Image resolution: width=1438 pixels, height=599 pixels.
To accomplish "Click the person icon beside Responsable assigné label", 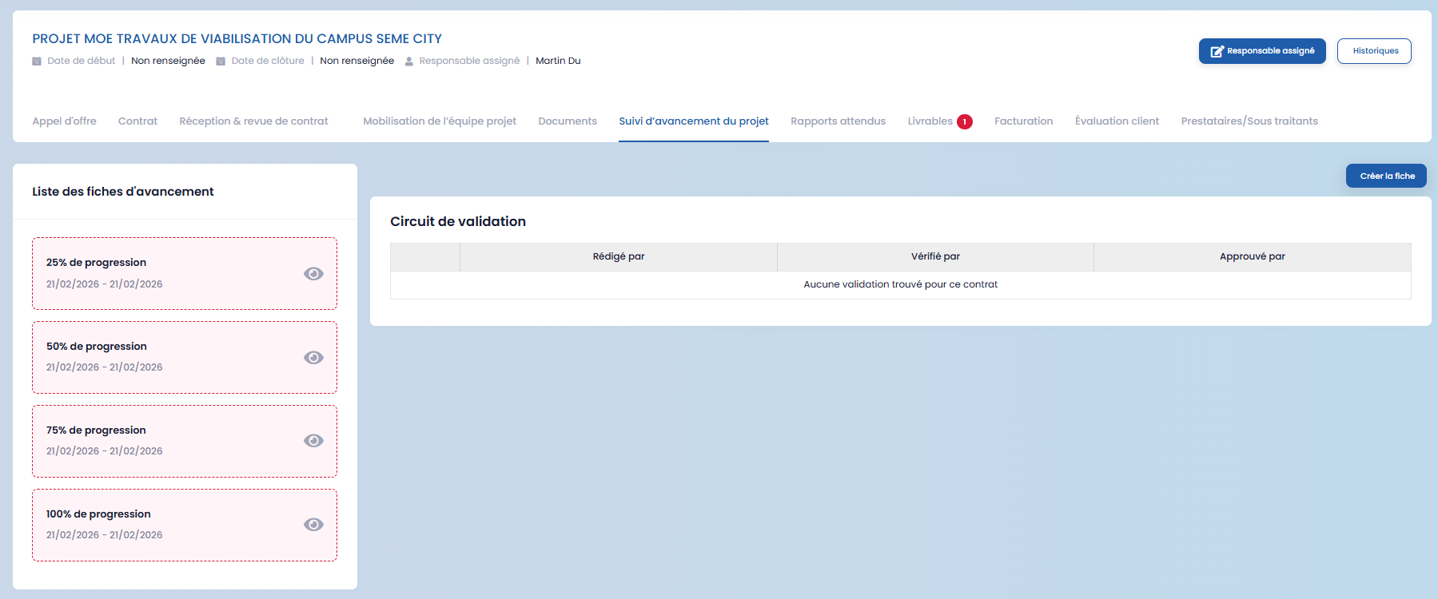I will pyautogui.click(x=408, y=61).
